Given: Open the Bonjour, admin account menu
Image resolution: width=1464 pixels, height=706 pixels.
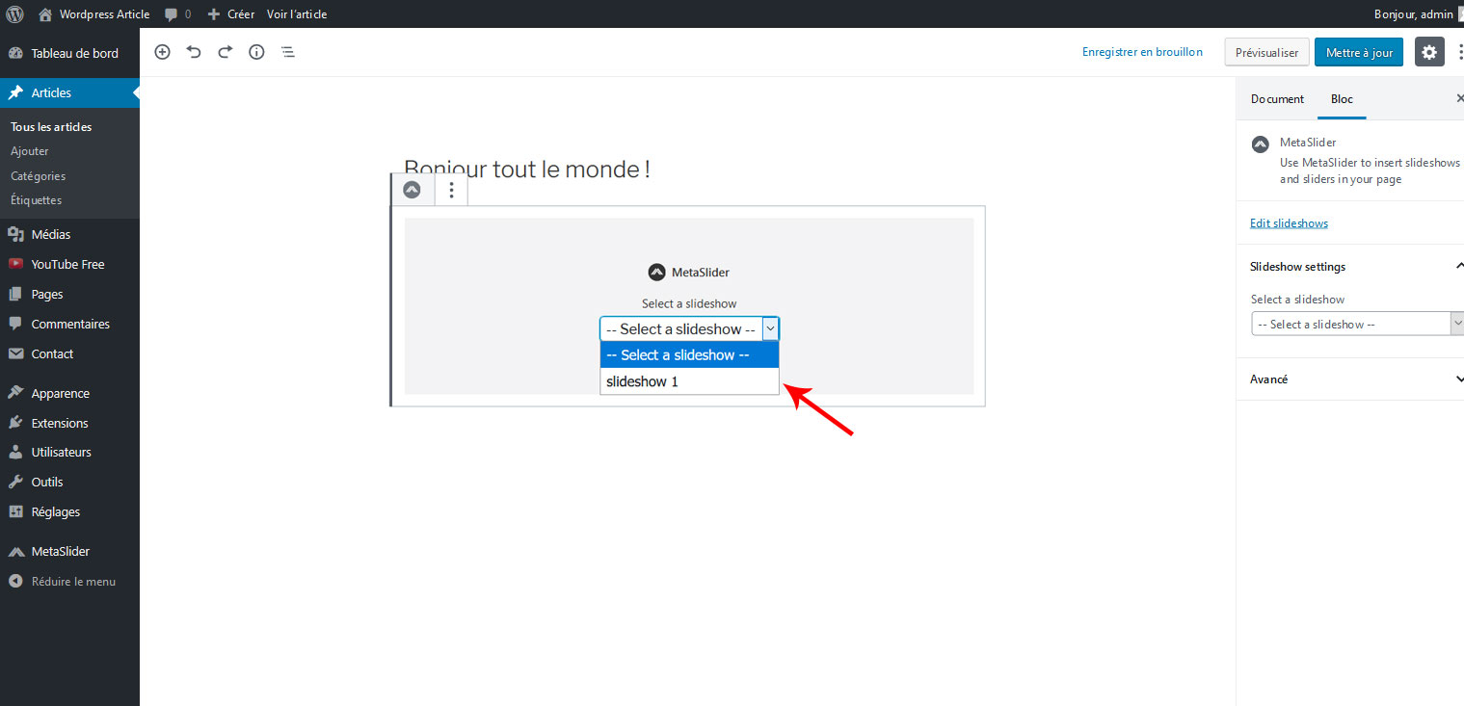Looking at the screenshot, I should click(x=1413, y=13).
